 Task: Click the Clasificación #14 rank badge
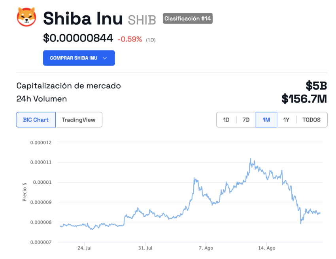tap(187, 19)
